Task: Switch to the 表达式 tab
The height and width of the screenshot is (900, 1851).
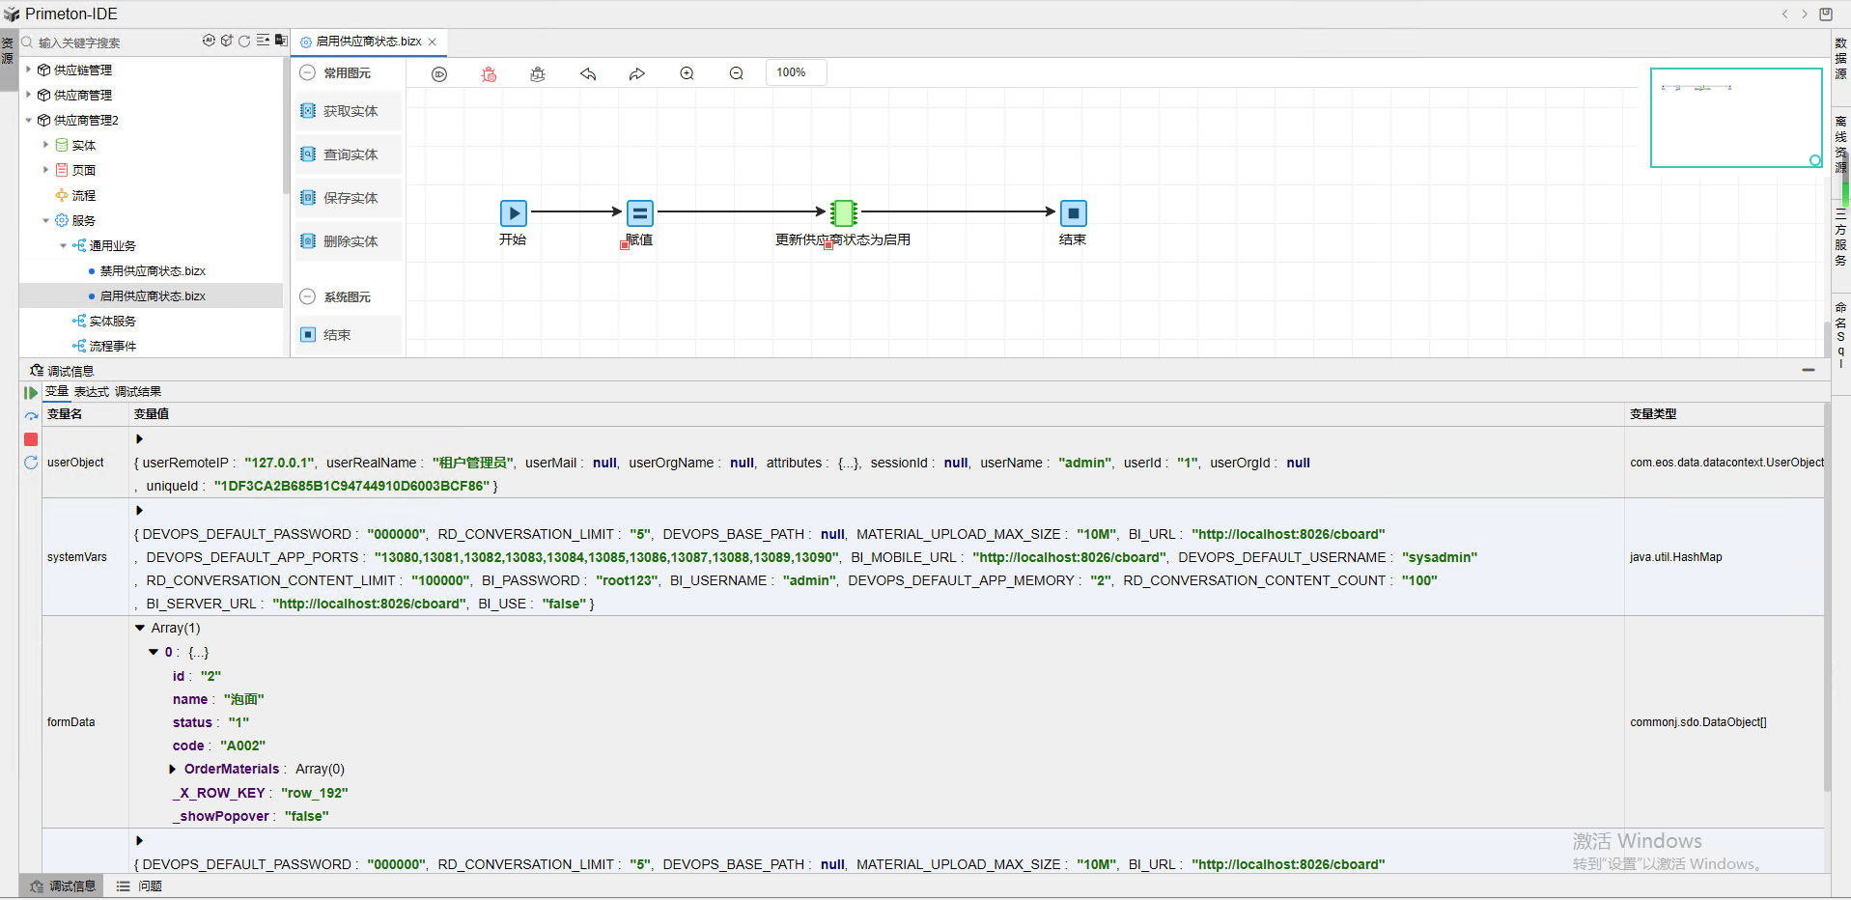Action: click(92, 392)
